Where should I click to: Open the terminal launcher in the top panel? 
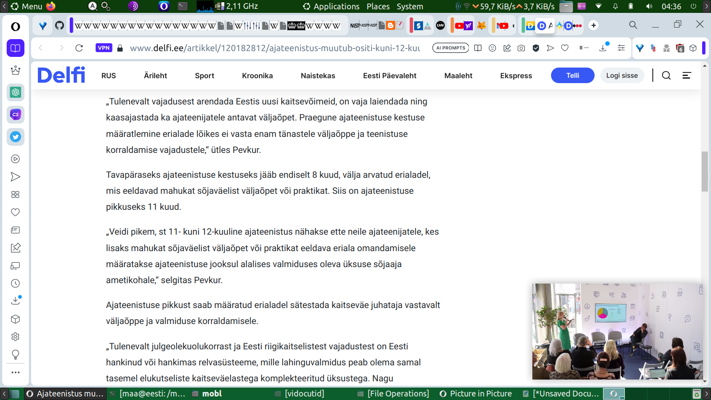click(x=183, y=6)
